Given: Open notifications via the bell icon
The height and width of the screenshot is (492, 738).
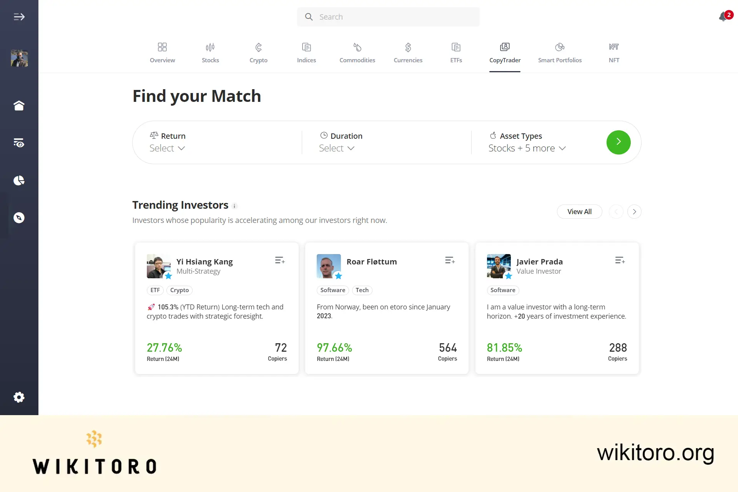Looking at the screenshot, I should (722, 17).
